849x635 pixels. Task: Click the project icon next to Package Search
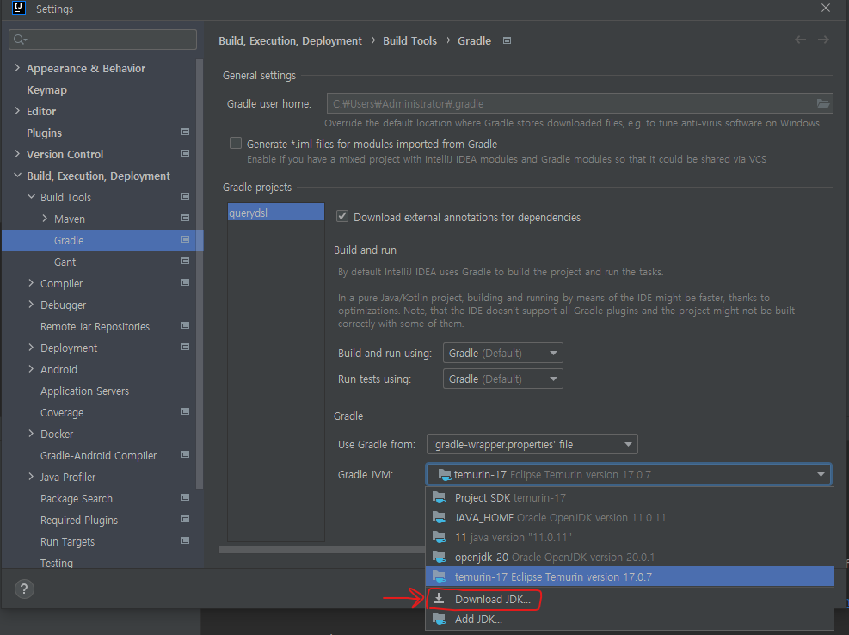(x=185, y=497)
